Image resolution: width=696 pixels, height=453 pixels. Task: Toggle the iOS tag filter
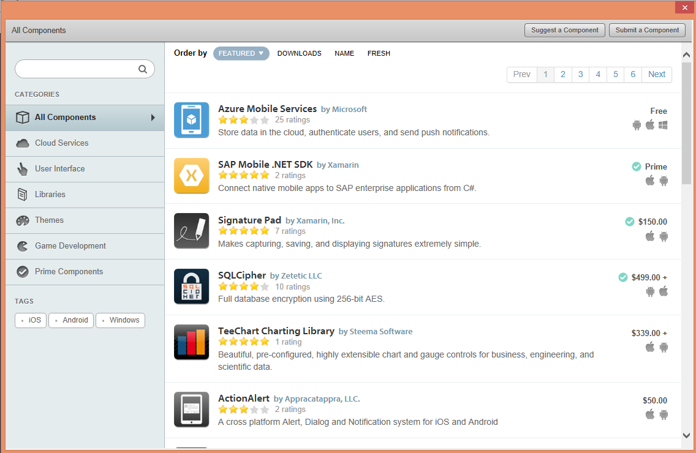(31, 320)
